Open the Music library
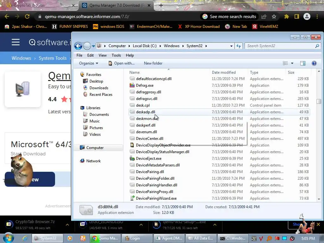Image resolution: width=324 pixels, height=243 pixels. tap(94, 121)
